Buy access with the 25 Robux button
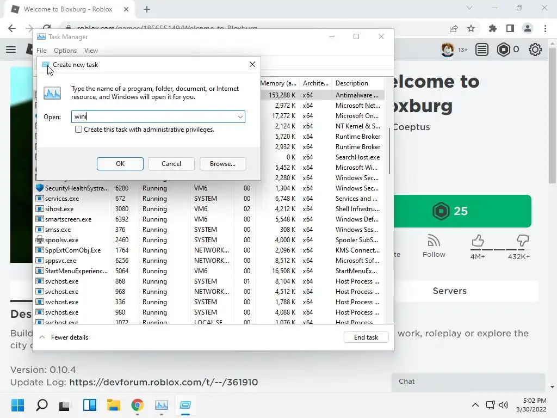 point(462,211)
